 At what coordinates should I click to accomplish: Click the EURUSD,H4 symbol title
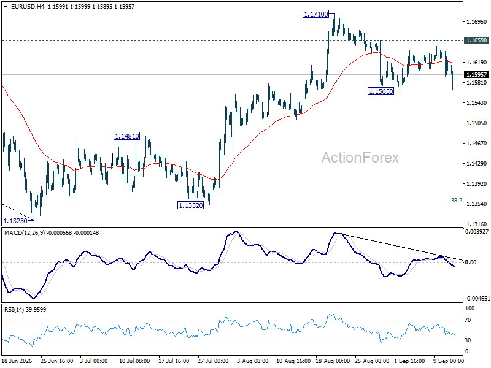(27, 6)
